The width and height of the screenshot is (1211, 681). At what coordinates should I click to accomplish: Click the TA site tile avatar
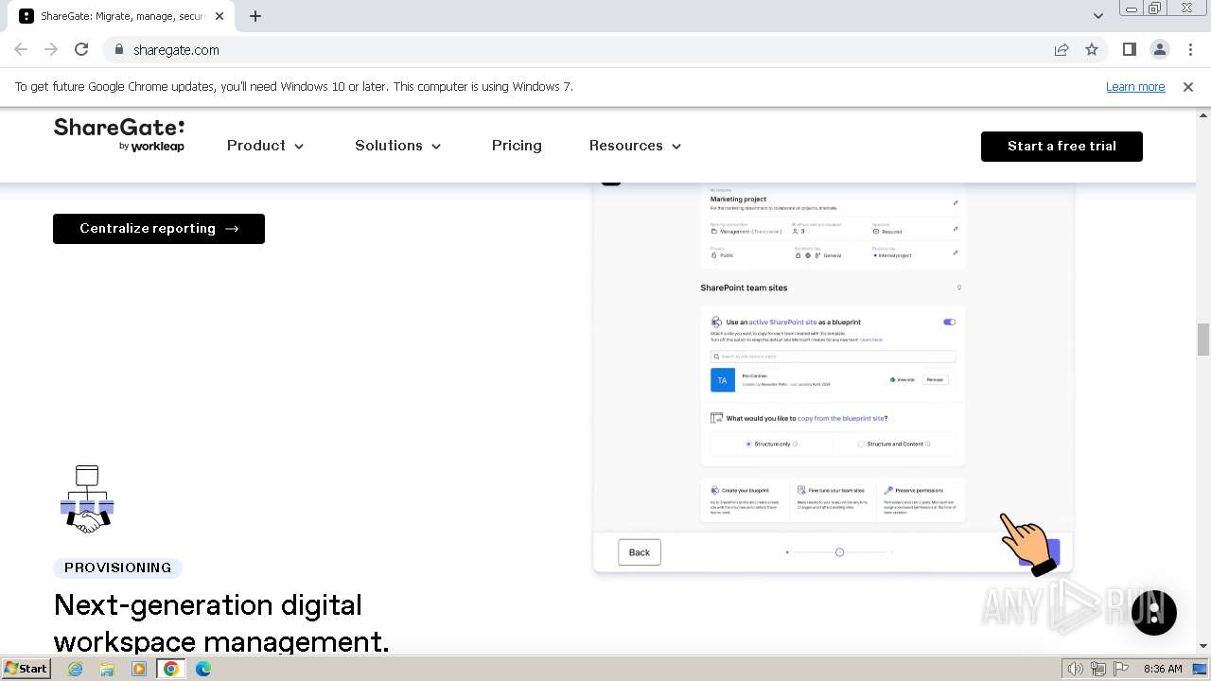pyautogui.click(x=722, y=379)
